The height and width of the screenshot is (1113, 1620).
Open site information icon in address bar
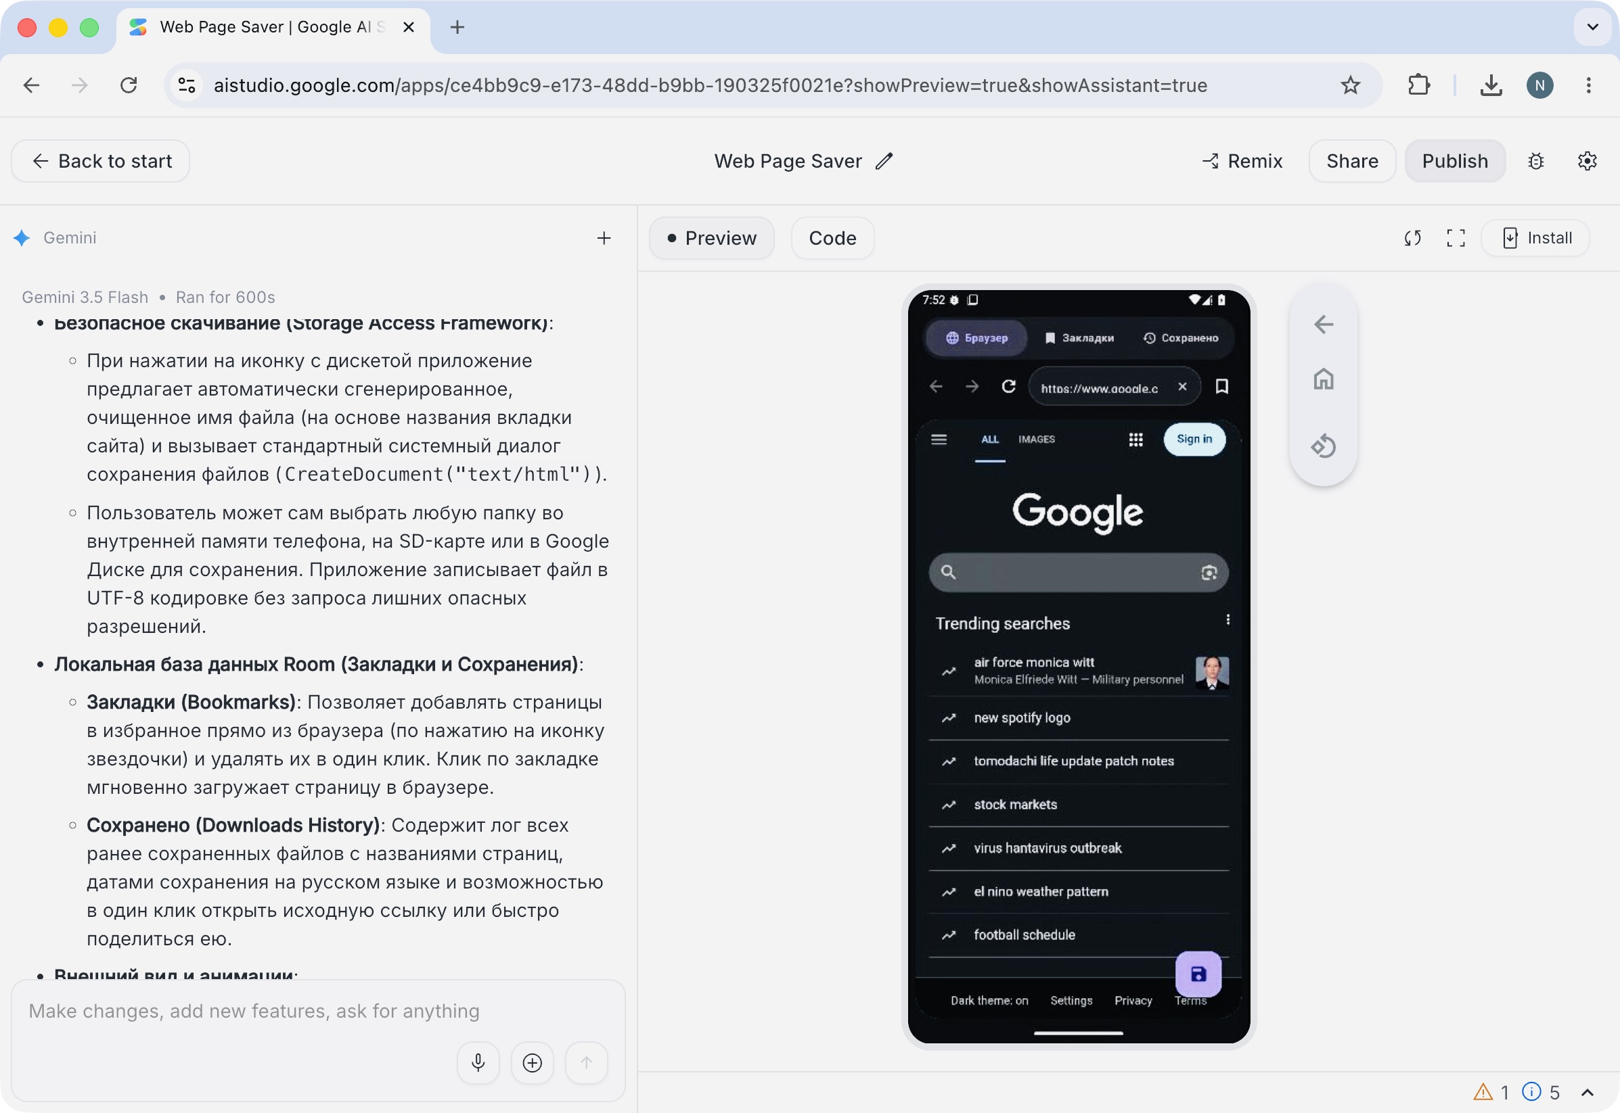click(x=186, y=85)
